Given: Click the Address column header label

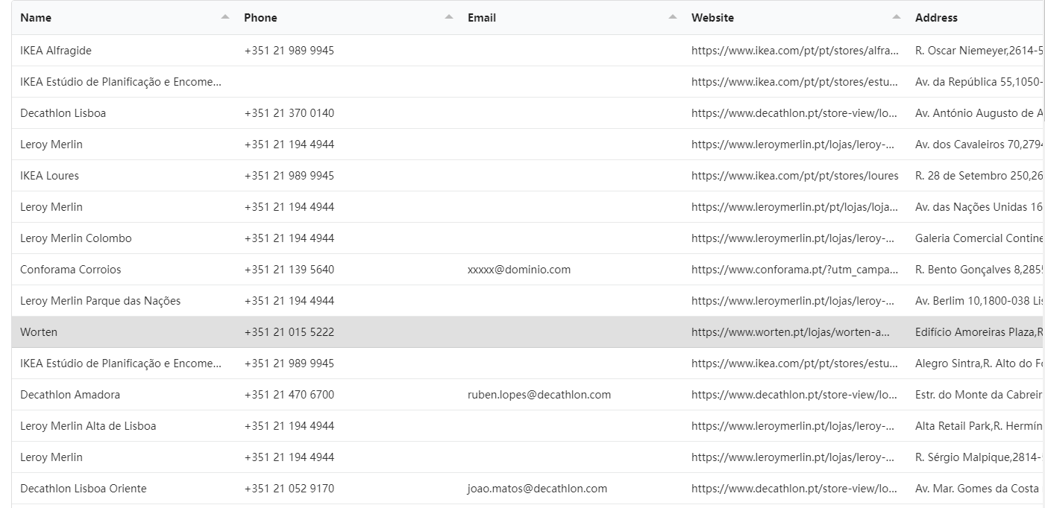Looking at the screenshot, I should pos(936,18).
